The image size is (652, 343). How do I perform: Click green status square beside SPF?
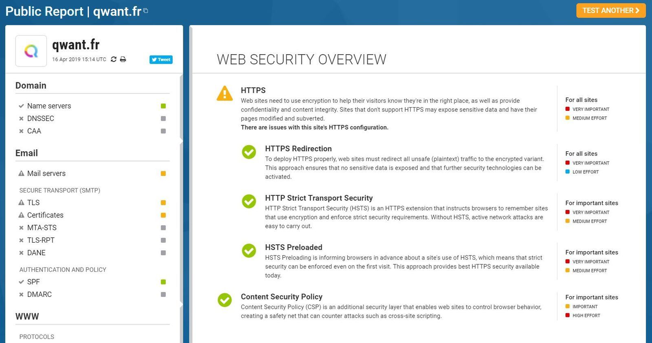pyautogui.click(x=163, y=282)
